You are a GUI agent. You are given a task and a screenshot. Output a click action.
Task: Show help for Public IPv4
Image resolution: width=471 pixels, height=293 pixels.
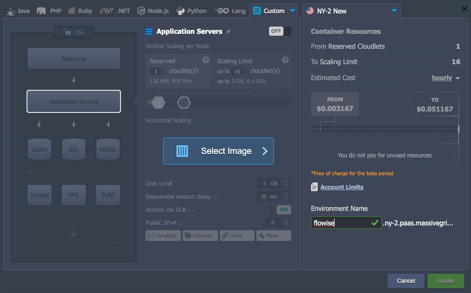181,223
